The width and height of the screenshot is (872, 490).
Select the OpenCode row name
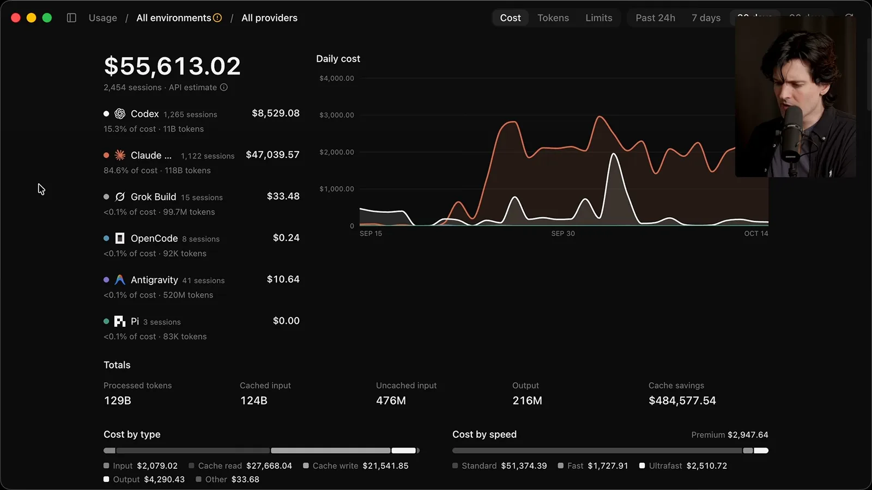tap(154, 238)
